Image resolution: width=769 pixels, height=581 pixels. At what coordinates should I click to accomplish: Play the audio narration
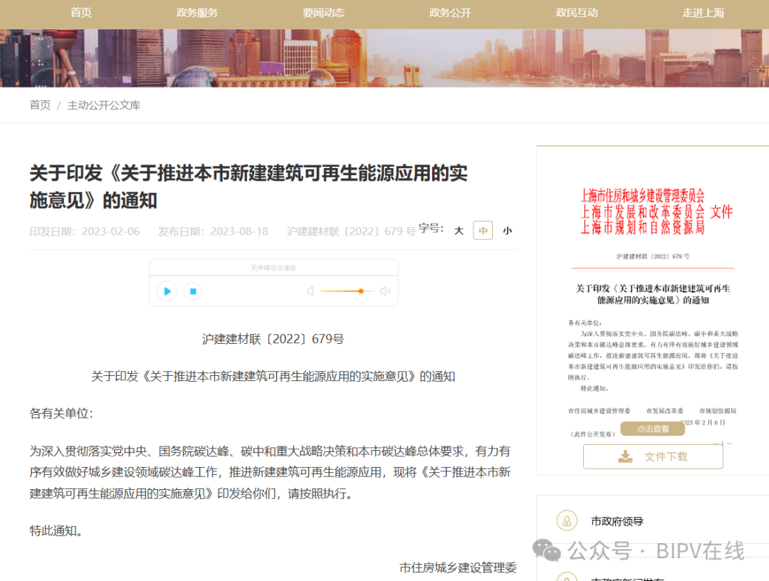coord(167,291)
